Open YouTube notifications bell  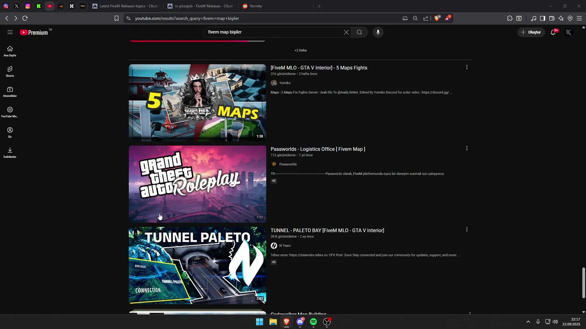pos(553,32)
